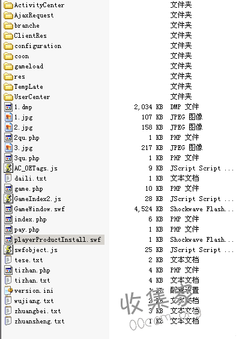
Task: Select the UserCenter folder name
Action: 32,97
